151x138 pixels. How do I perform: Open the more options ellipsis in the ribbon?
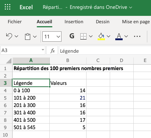click(137, 37)
